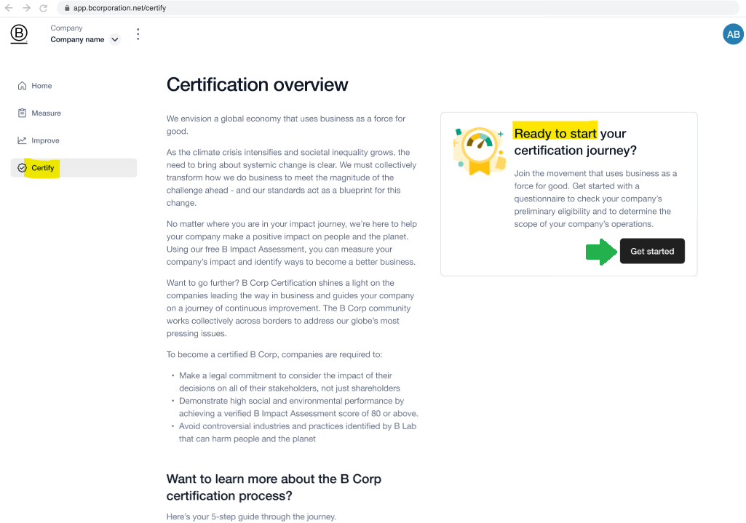Click the "Avoid controversial industries" bullet text
This screenshot has height=523, width=746.
click(298, 432)
